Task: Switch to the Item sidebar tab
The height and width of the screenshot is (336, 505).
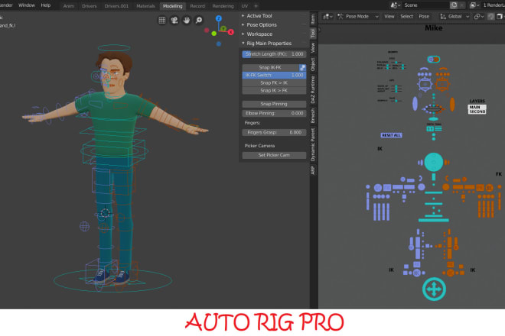Action: tap(313, 19)
